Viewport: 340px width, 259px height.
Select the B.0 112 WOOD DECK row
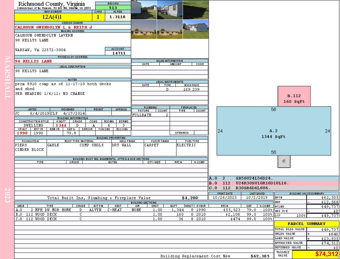[144, 214]
